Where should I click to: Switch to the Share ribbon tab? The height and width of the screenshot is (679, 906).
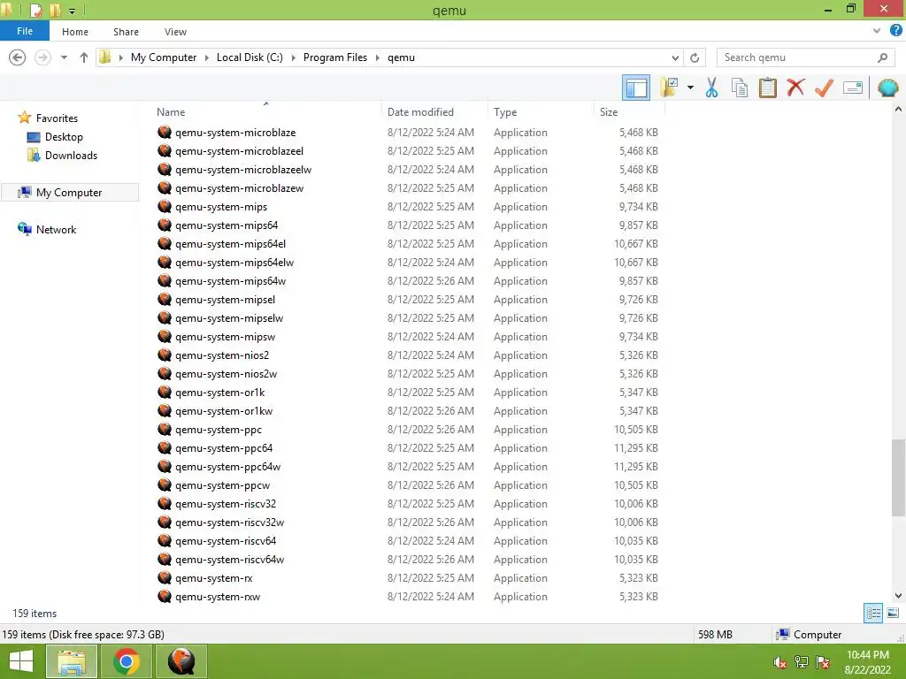point(126,32)
